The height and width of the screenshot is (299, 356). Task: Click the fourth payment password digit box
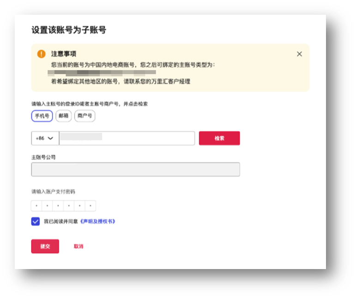tap(69, 206)
